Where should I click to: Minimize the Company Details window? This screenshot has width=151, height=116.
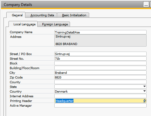click(x=146, y=4)
